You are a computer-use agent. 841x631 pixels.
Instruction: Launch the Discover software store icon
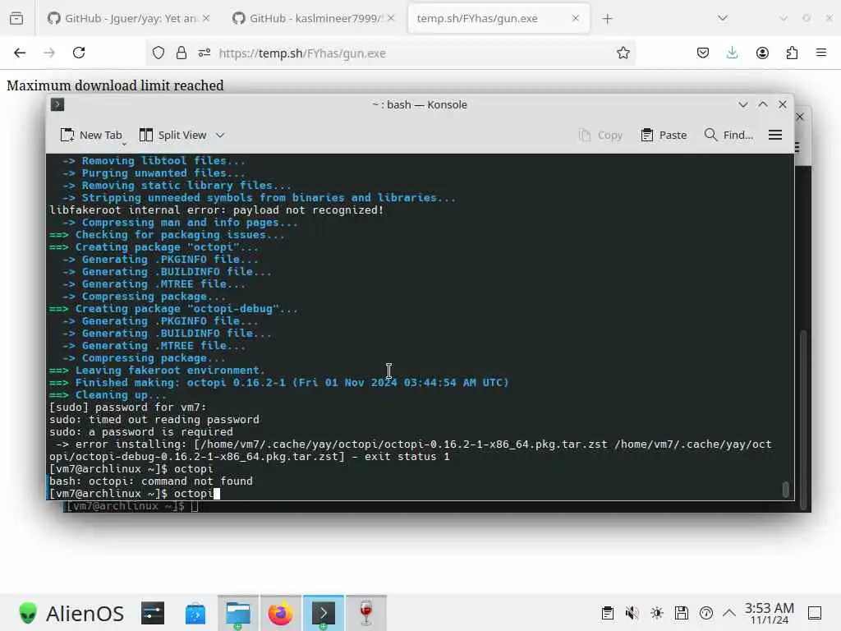[x=195, y=613]
